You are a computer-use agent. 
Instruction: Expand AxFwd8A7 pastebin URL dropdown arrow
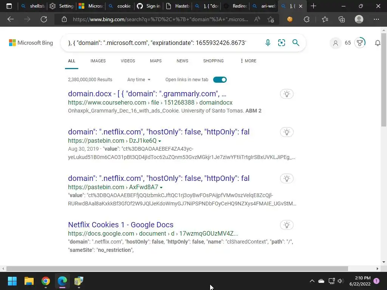(x=161, y=187)
